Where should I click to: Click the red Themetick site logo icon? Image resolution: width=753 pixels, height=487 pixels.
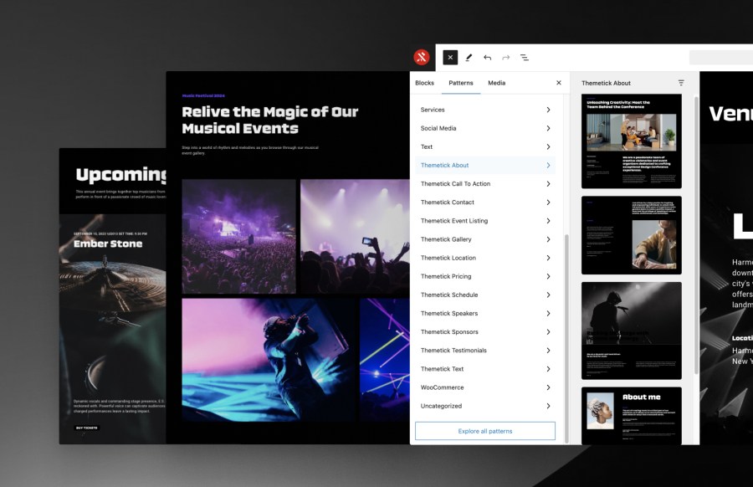(422, 58)
